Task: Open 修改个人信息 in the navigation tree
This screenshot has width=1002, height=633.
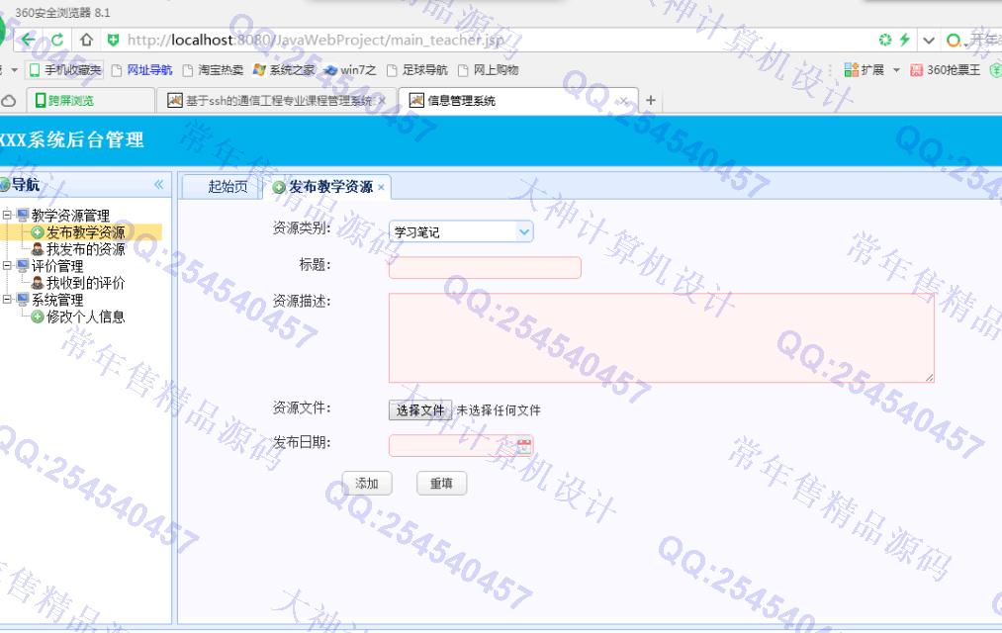Action: coord(86,316)
